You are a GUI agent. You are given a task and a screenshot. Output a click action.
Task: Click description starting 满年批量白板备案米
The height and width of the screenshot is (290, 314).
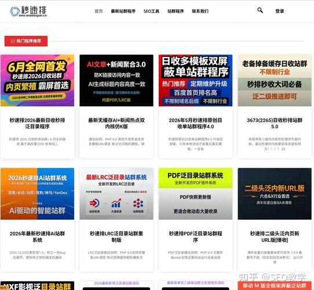(x=275, y=257)
